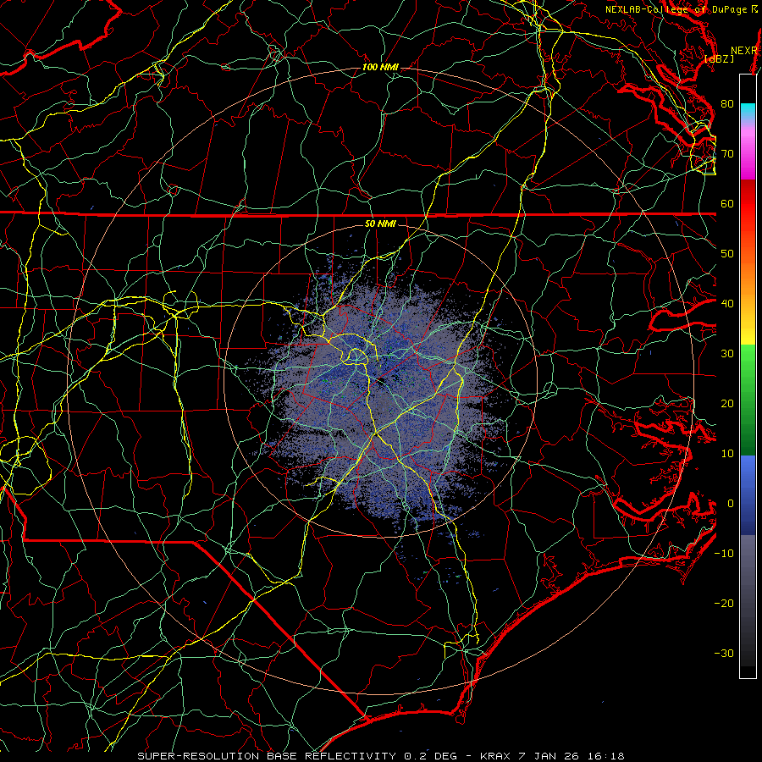
Task: Click the "20" value on the dBZ scale
Action: tap(727, 404)
